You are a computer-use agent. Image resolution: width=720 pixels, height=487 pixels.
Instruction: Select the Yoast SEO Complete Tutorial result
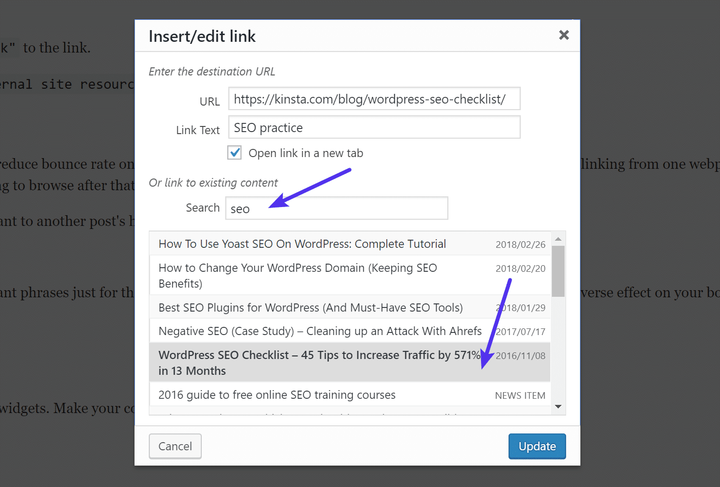302,244
